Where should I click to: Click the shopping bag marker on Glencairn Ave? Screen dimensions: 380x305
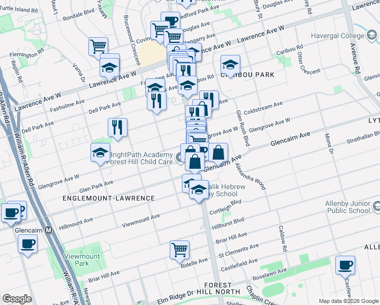(218, 152)
